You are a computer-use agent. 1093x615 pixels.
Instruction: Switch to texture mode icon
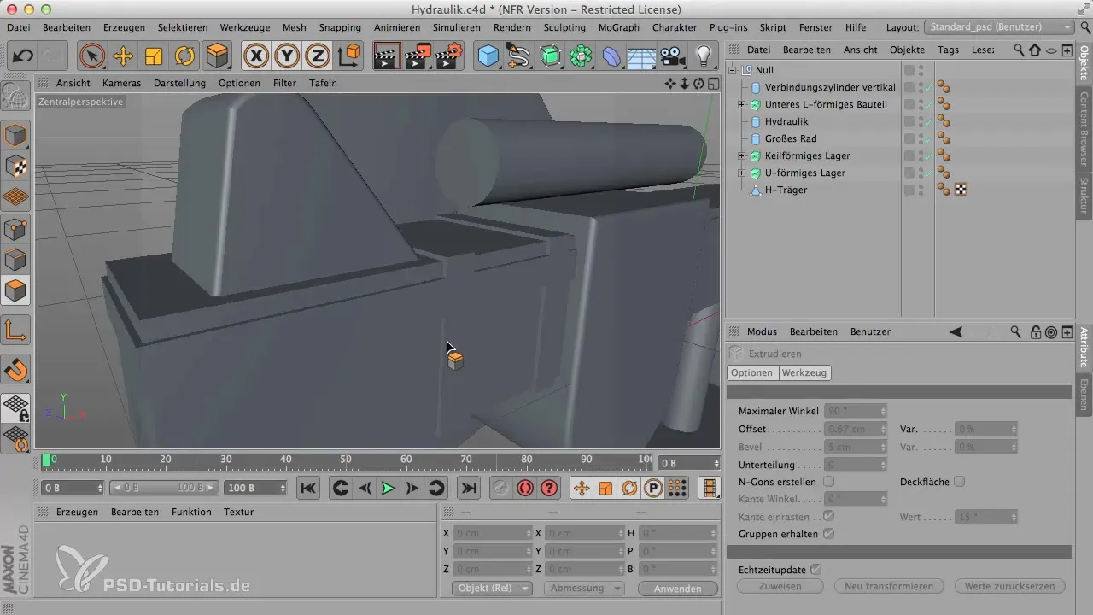tap(16, 167)
